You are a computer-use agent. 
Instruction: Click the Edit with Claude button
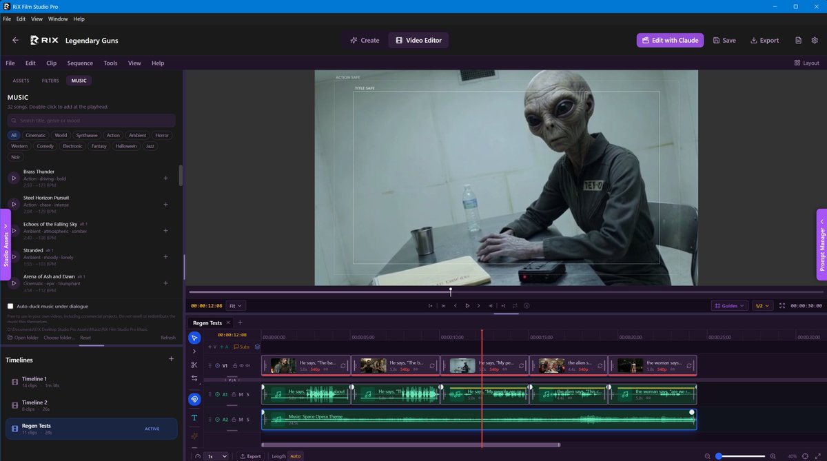click(671, 40)
